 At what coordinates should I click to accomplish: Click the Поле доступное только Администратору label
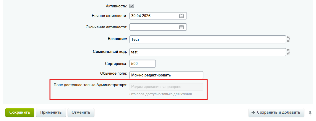90,85
